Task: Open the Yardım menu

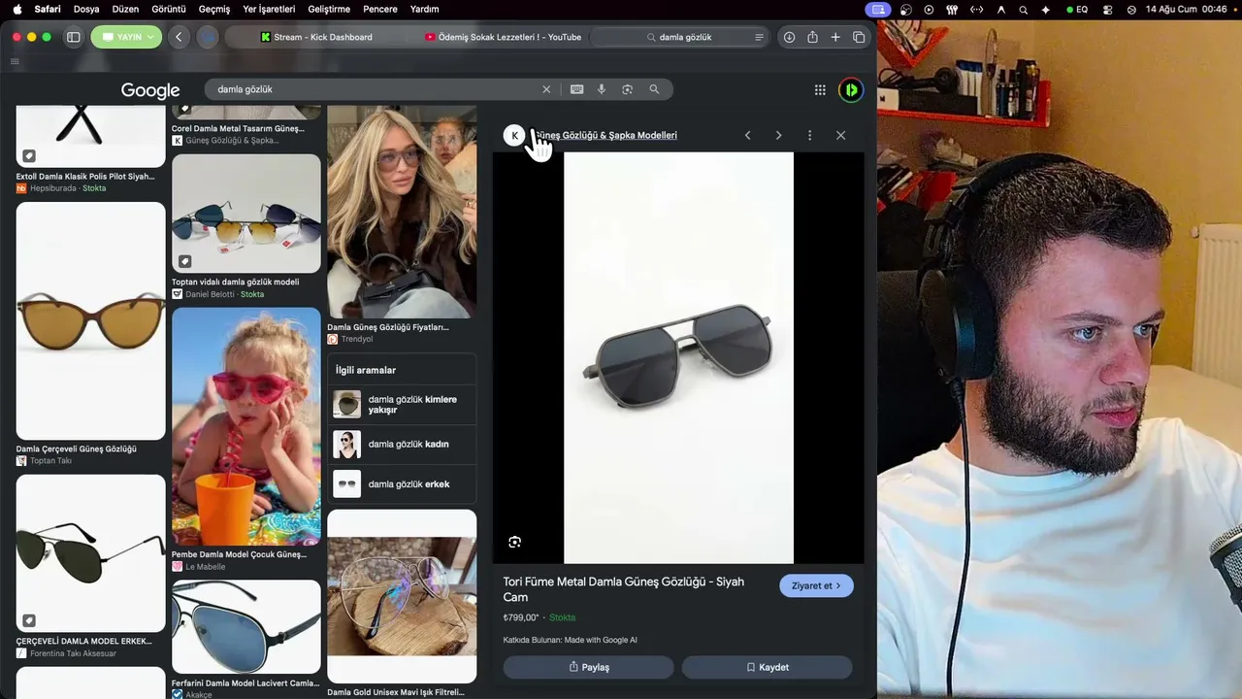Action: point(424,9)
